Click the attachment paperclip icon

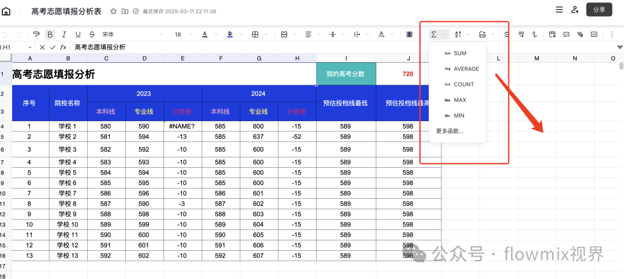pyautogui.click(x=580, y=35)
